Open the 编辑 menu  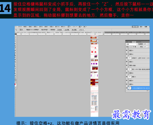click(25, 27)
